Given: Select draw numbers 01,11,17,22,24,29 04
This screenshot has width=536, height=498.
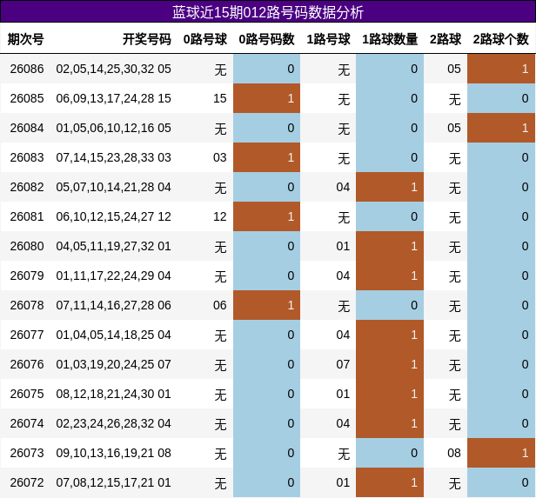Looking at the screenshot, I should pyautogui.click(x=113, y=276).
